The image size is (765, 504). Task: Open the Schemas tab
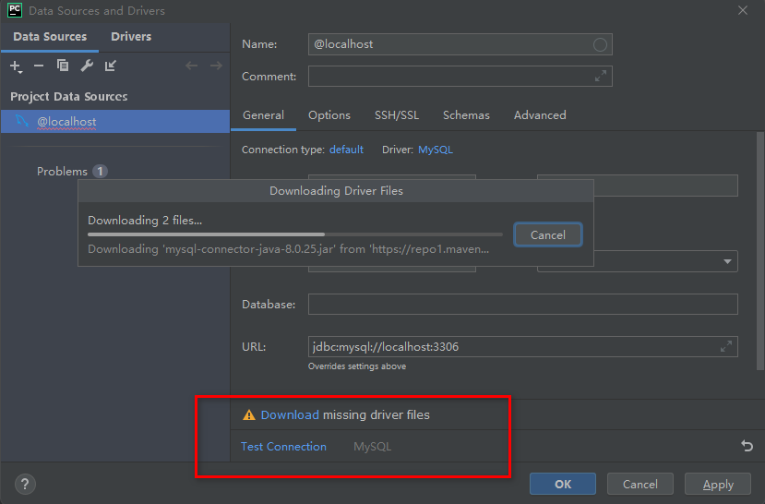pos(466,115)
